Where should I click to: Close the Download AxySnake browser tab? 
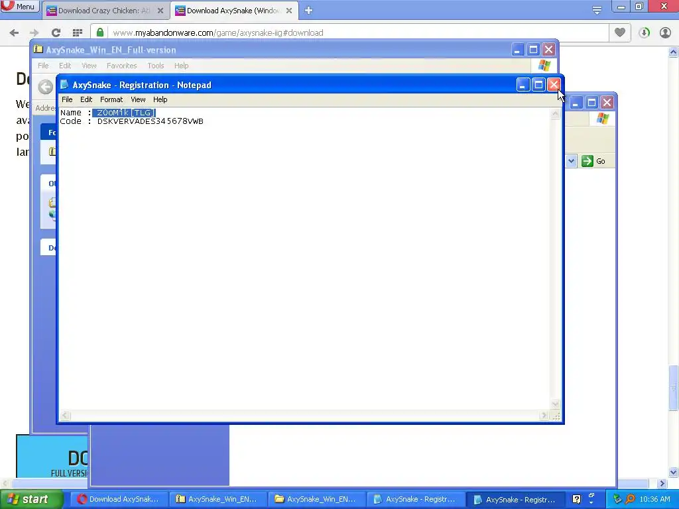tap(289, 11)
